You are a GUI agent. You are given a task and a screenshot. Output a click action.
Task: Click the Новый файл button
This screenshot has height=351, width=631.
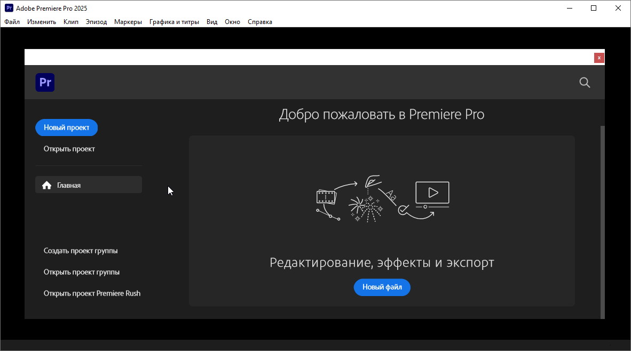point(382,287)
